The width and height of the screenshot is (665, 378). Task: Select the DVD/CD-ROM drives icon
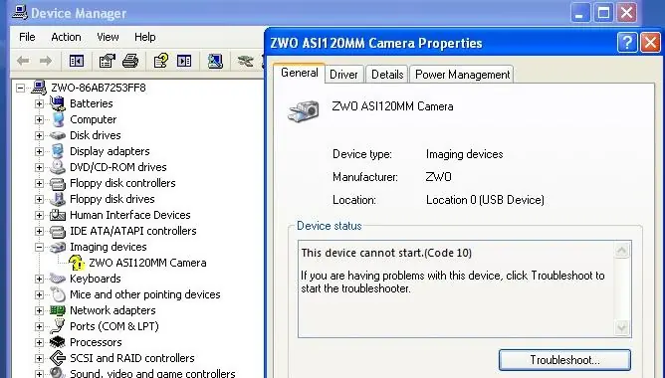58,167
